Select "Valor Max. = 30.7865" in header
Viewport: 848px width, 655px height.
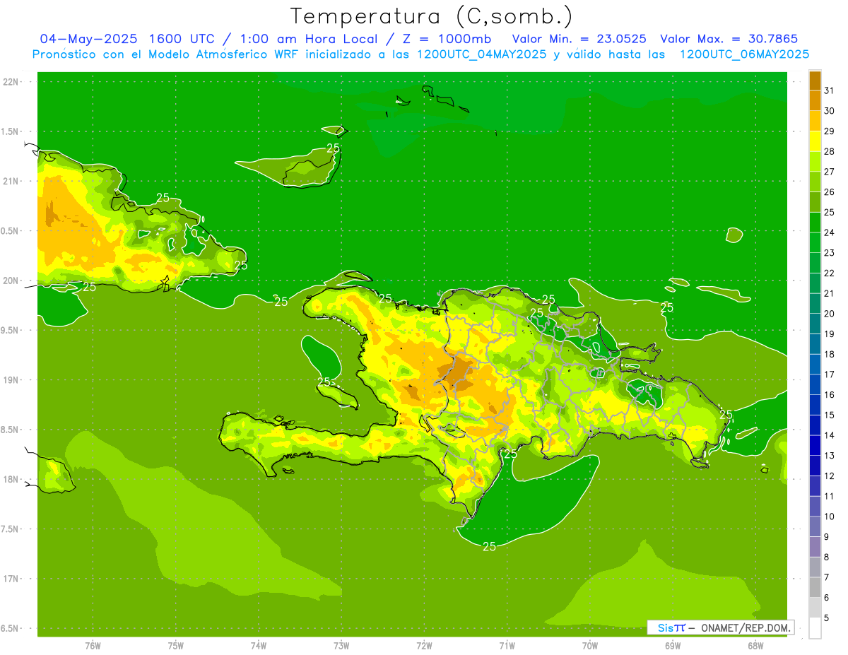coord(729,38)
